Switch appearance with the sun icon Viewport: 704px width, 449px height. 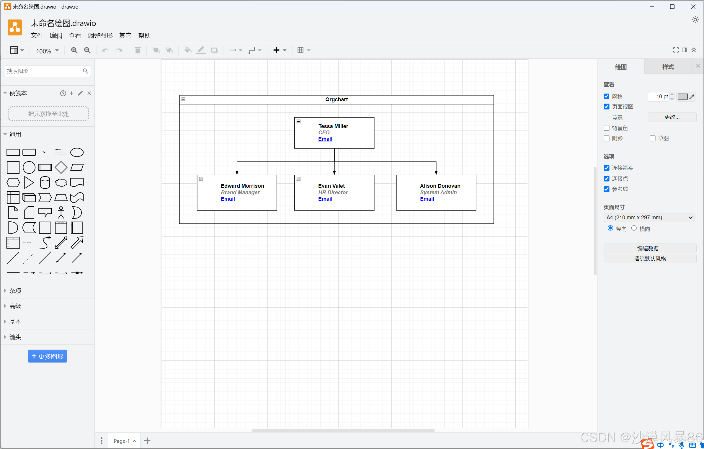[x=695, y=20]
